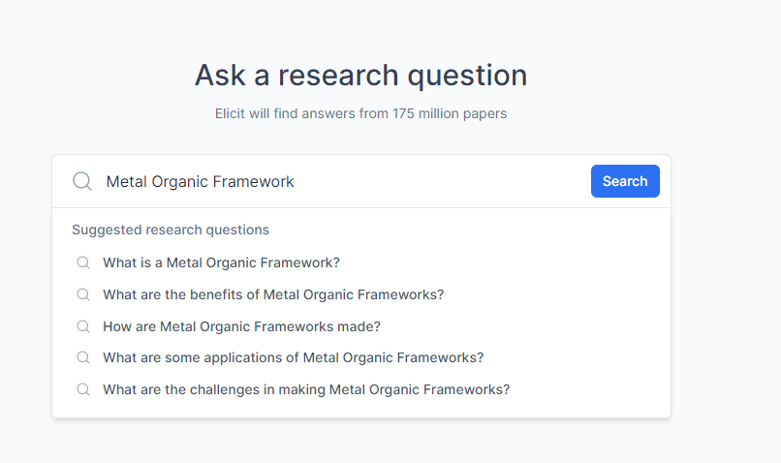Open suggestion about applications of Metal Organic Frameworks
The image size is (781, 463).
pos(294,357)
